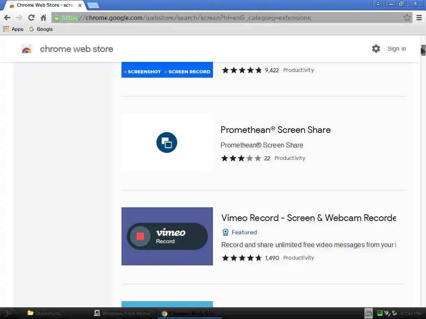Image resolution: width=426 pixels, height=319 pixels.
Task: Click the star rating beside 1,490
Action: coord(242,258)
